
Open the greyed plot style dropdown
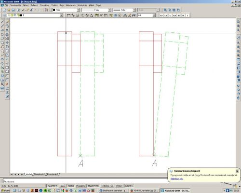click(x=148, y=10)
